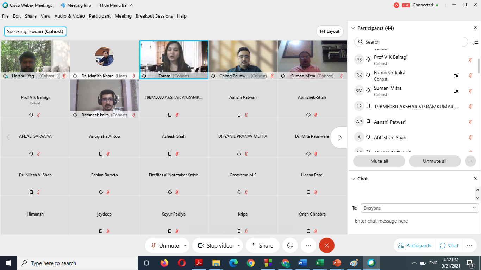Go to next page of video grid

pyautogui.click(x=340, y=137)
